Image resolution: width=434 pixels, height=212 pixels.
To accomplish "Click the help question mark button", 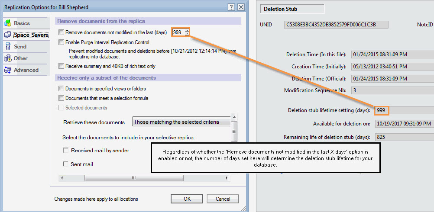I will 232,7.
